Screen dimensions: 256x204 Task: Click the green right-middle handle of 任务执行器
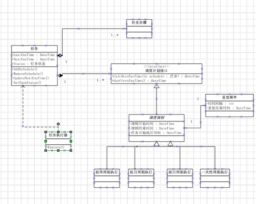(71, 141)
